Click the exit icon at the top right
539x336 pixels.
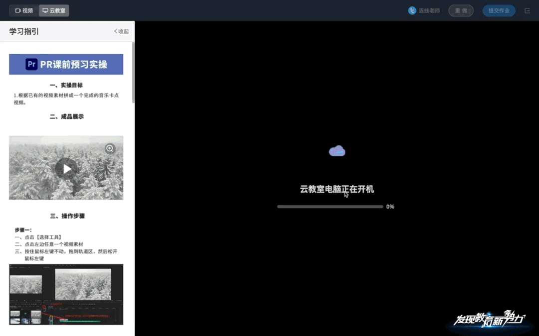coord(528,10)
